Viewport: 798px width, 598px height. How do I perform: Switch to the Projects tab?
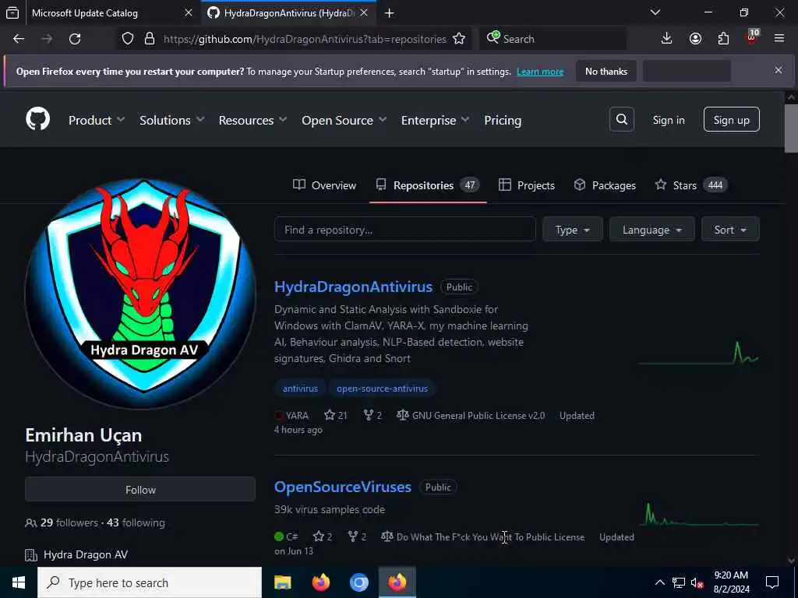pos(527,185)
